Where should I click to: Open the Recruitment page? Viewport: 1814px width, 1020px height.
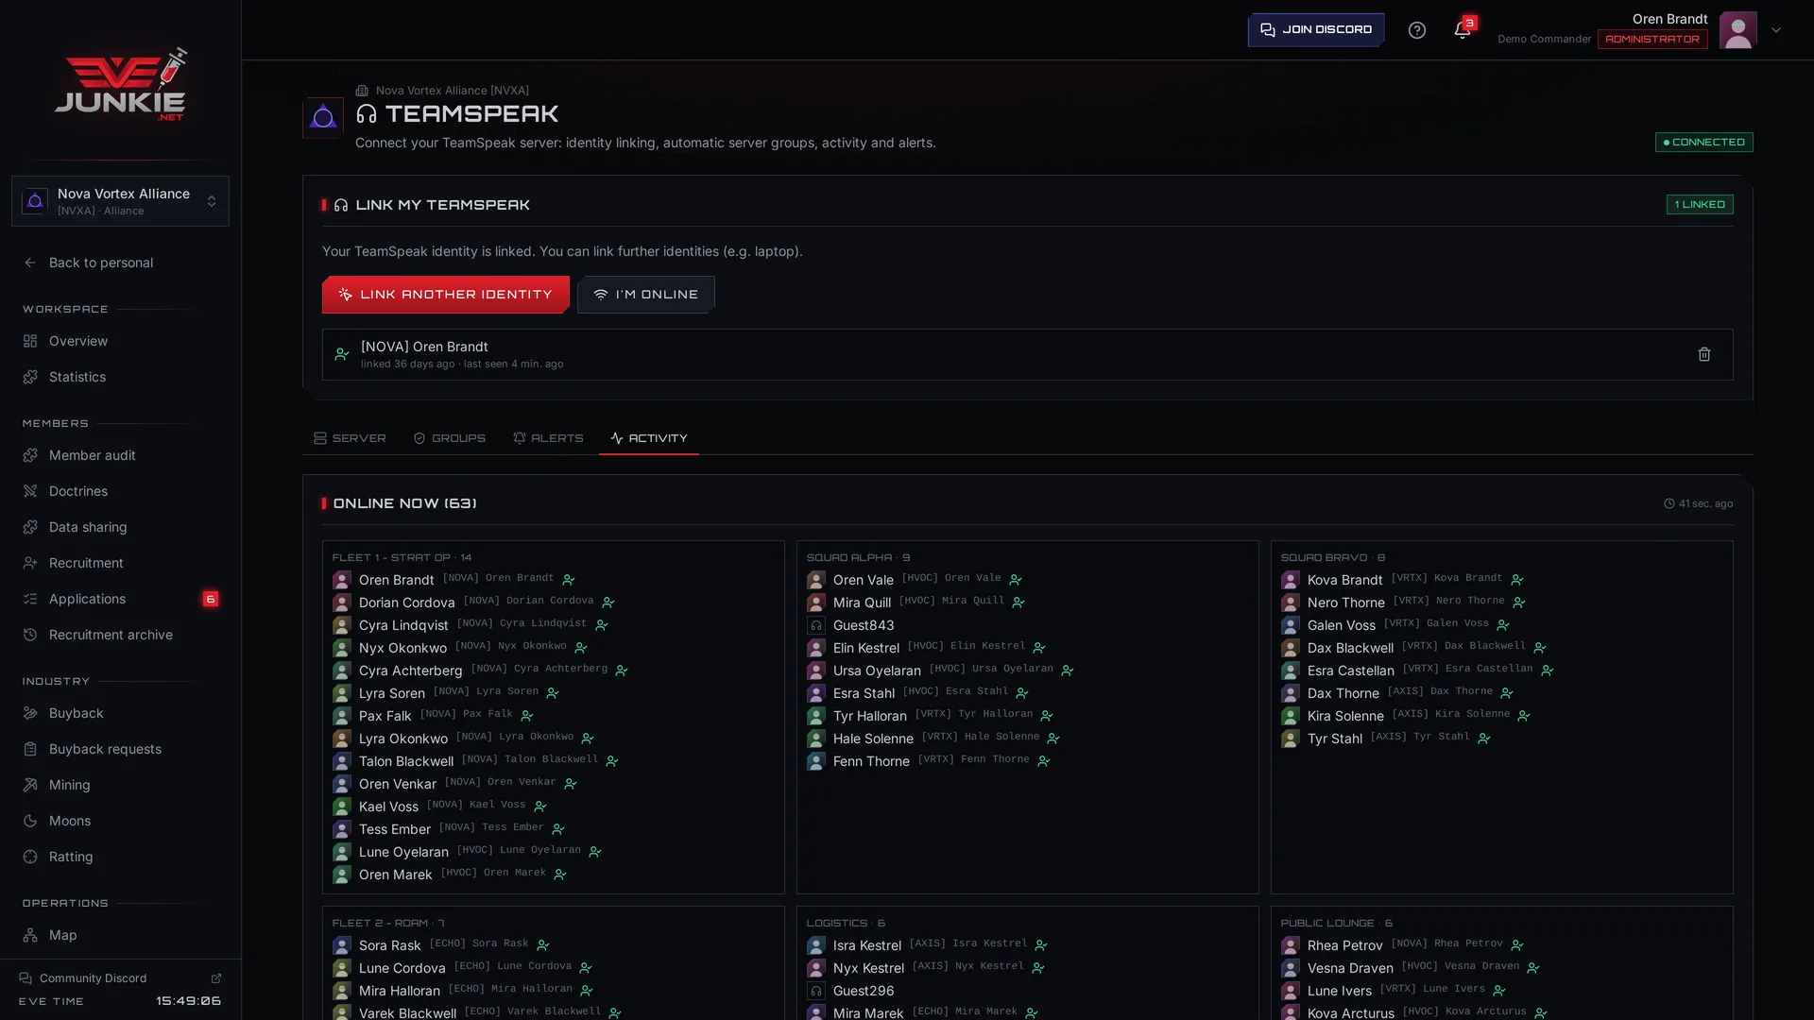[x=120, y=563]
